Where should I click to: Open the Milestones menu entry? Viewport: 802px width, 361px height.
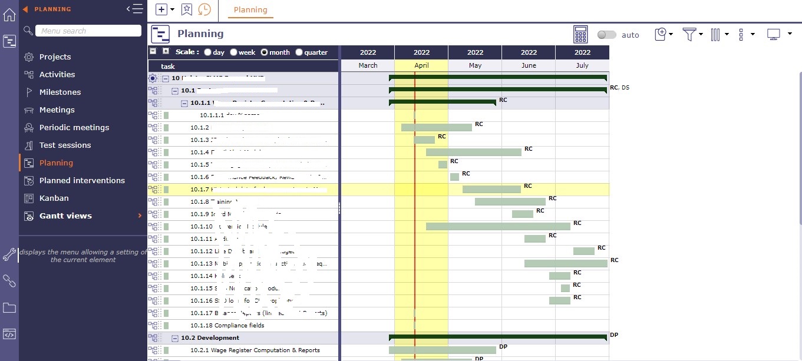click(x=60, y=92)
